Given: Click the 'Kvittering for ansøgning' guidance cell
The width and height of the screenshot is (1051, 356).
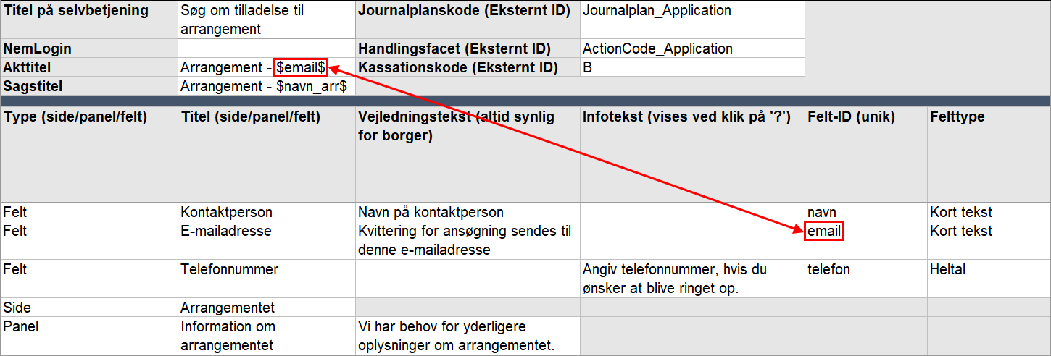Looking at the screenshot, I should click(467, 240).
